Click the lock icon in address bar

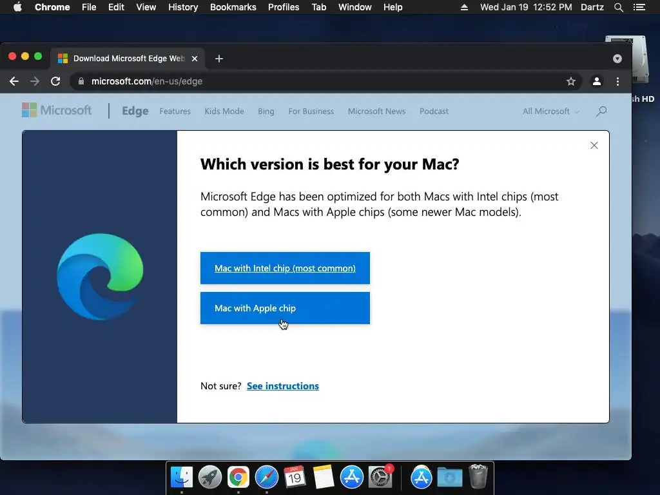pos(81,81)
